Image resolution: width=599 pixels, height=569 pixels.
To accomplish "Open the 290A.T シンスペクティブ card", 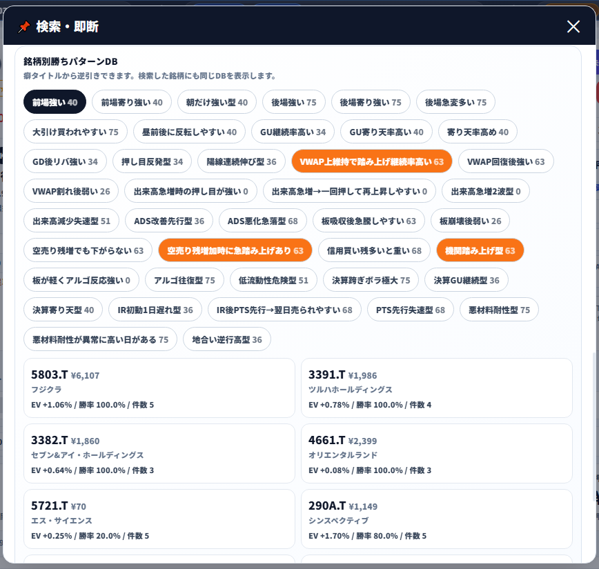I will point(436,519).
